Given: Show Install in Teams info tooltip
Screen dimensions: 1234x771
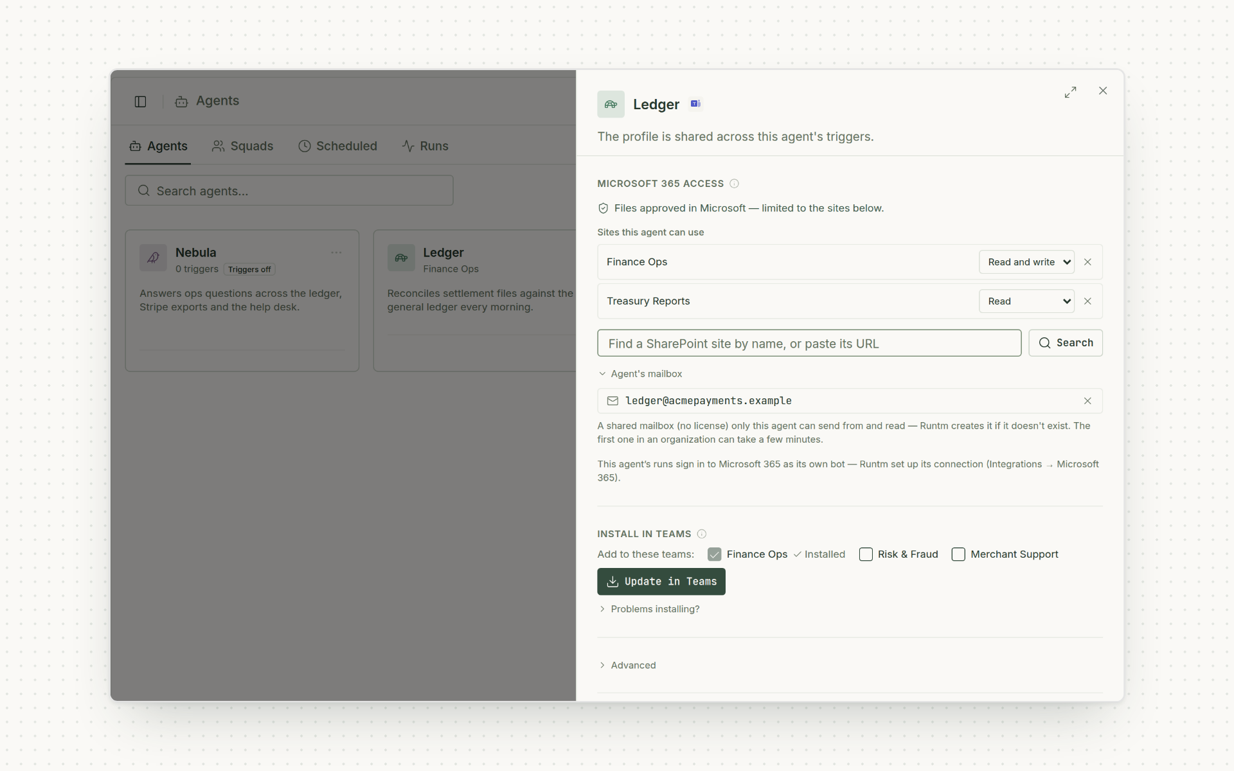Looking at the screenshot, I should pyautogui.click(x=702, y=534).
